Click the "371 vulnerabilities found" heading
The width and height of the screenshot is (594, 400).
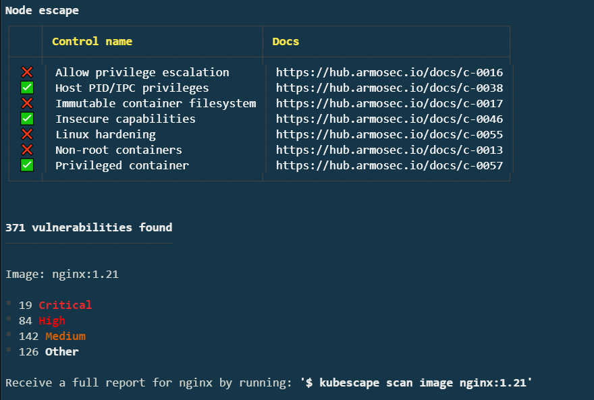coord(88,227)
